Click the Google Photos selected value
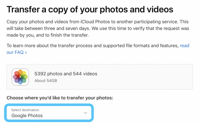This screenshot has height=124, width=200. pyautogui.click(x=27, y=116)
